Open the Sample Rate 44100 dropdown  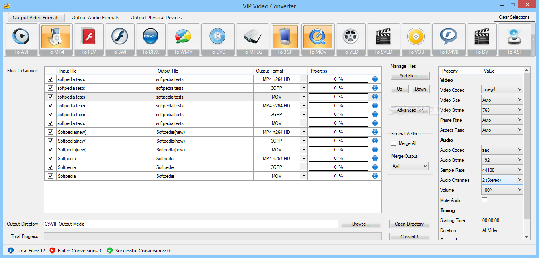(x=519, y=170)
